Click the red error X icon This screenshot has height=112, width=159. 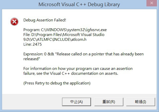(x=14, y=22)
